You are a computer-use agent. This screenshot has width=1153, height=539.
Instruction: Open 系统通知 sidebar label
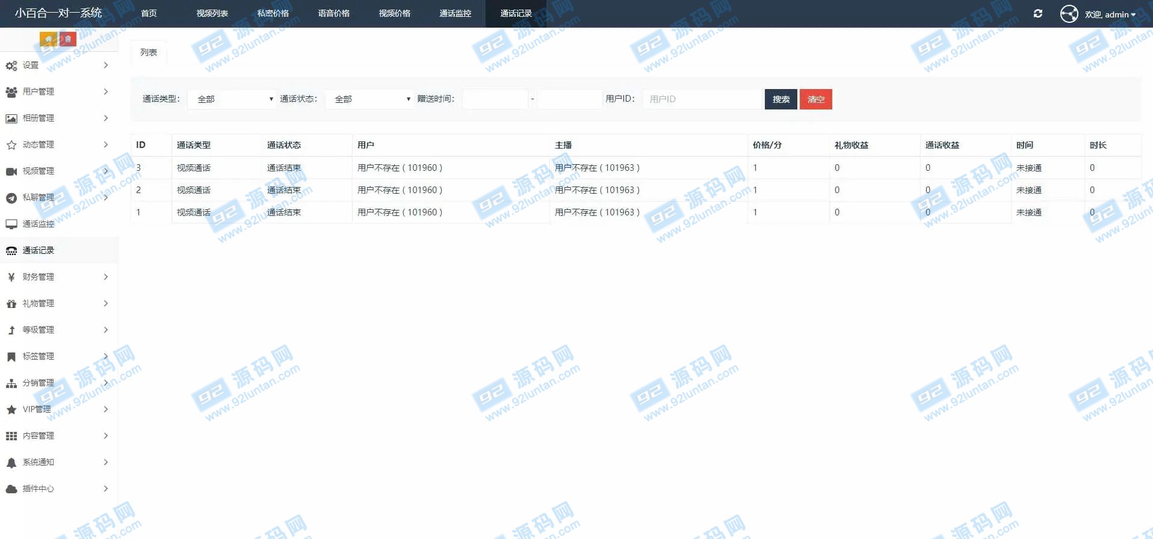tap(39, 462)
